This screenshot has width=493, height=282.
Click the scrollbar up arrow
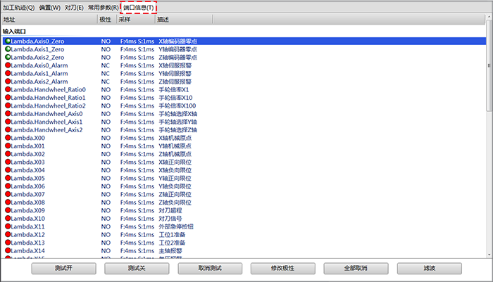click(x=489, y=17)
